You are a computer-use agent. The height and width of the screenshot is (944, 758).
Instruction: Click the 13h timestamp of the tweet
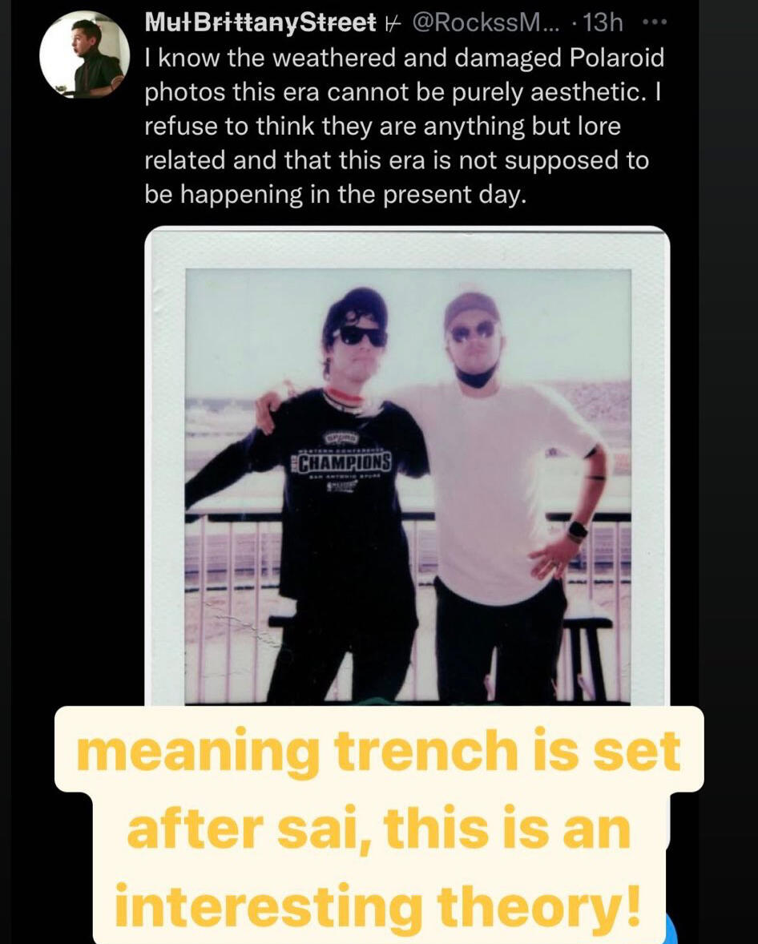point(603,23)
